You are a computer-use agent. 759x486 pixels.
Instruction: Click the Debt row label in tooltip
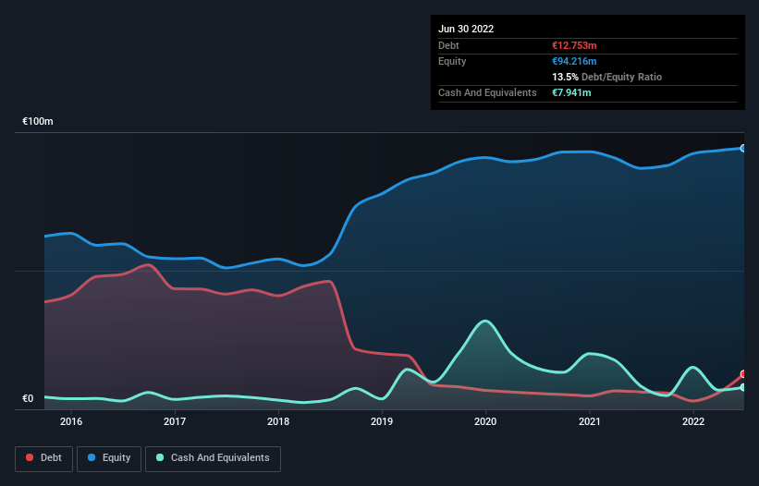[x=448, y=45]
